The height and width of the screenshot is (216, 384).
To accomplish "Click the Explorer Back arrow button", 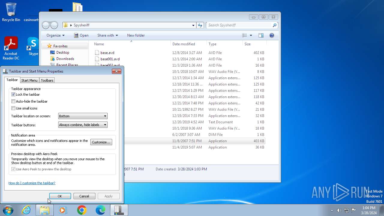I will pyautogui.click(x=46, y=25).
